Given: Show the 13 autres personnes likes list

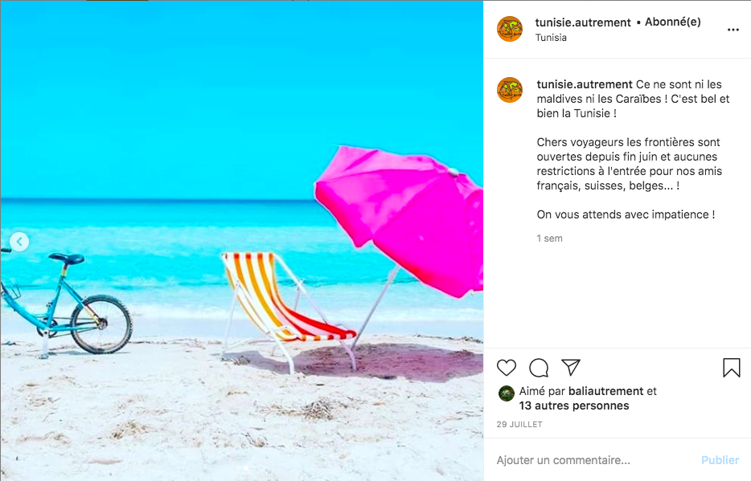Looking at the screenshot, I should tap(574, 406).
